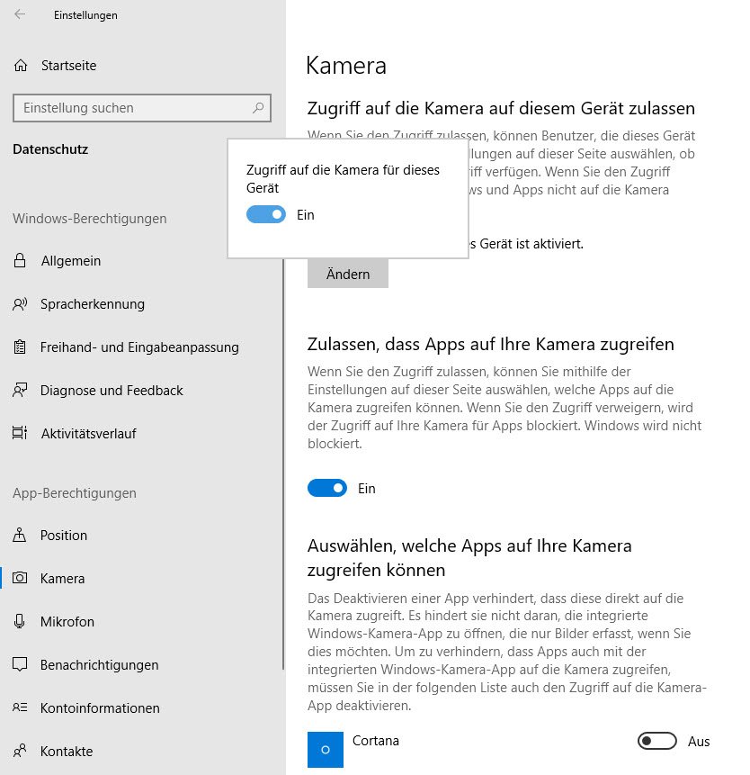The width and height of the screenshot is (750, 775).
Task: Click the Ändern button
Action: click(x=348, y=274)
